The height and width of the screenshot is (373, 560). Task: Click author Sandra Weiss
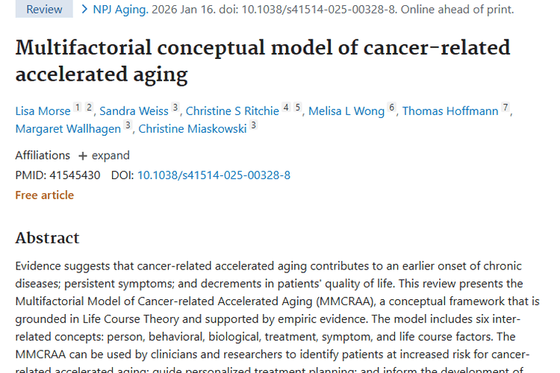[134, 111]
